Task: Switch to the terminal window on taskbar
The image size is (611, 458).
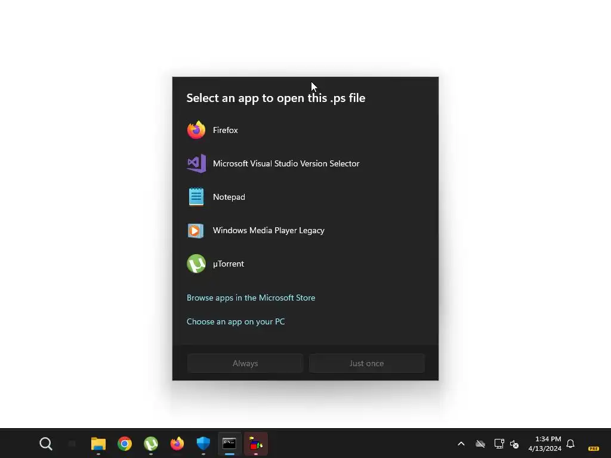Action: click(x=230, y=444)
